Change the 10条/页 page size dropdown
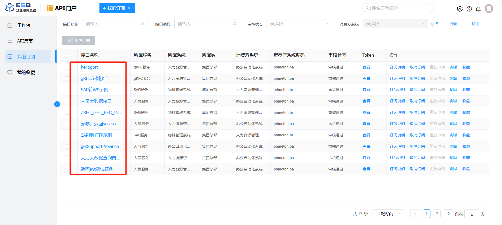Image resolution: width=502 pixels, height=225 pixels. click(x=388, y=214)
